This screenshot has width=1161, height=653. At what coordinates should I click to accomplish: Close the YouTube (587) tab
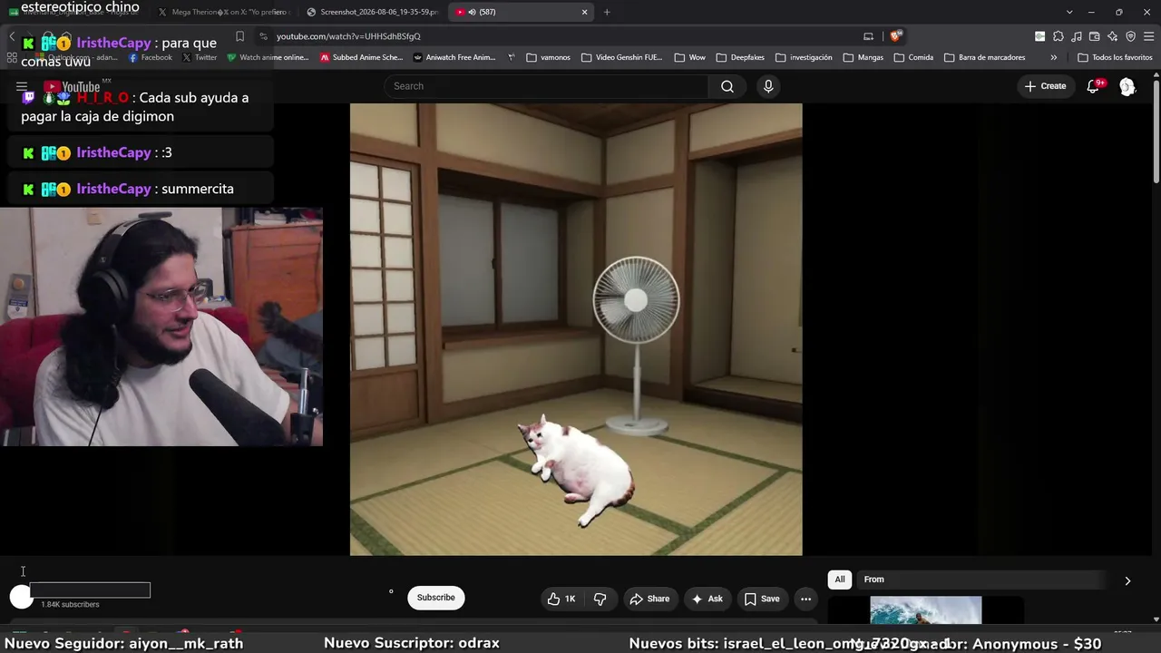point(584,12)
